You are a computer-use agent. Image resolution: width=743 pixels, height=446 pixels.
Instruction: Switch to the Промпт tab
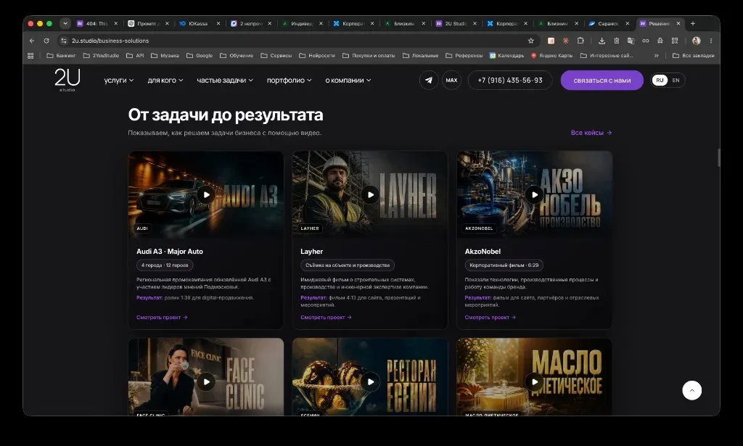tap(148, 23)
